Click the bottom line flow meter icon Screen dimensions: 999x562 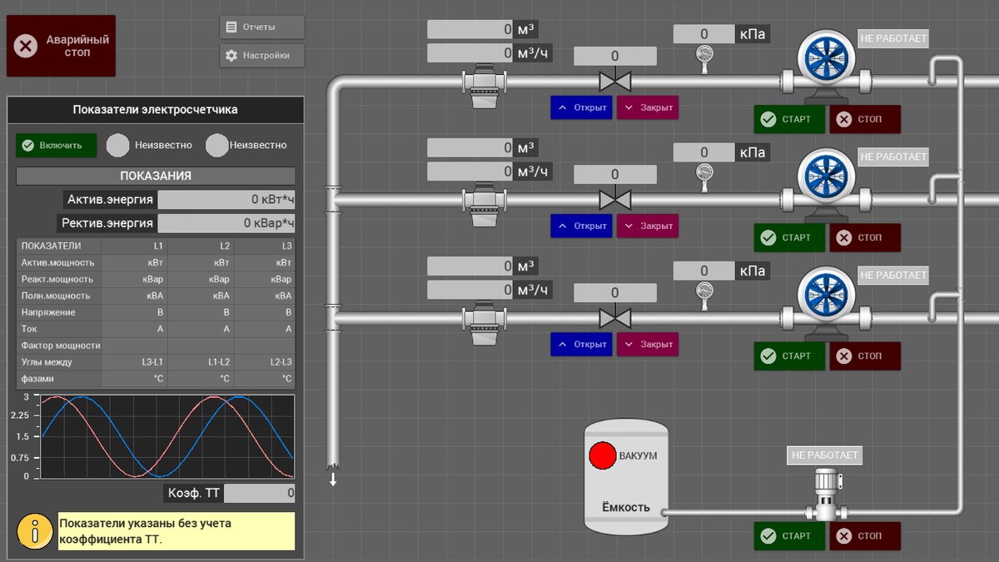[484, 320]
